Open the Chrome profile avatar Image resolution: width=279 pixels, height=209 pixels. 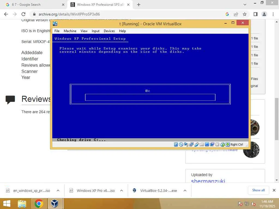(264, 14)
